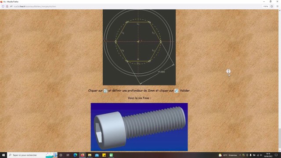The width and height of the screenshot is (281, 158).
Task: Expand hidden system tray icons chevron
Action: (240, 155)
